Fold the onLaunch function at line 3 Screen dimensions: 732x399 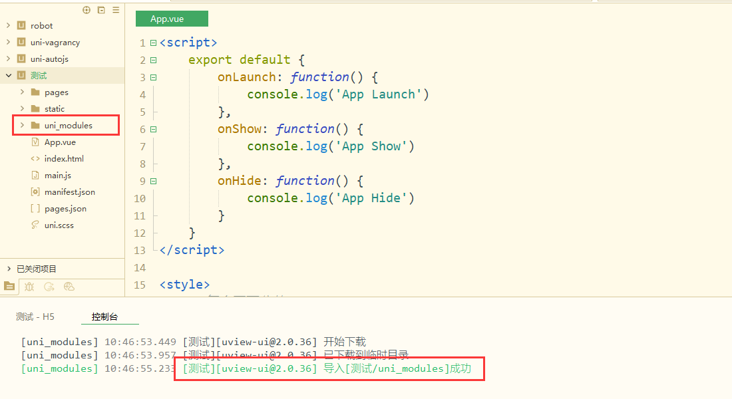point(153,77)
